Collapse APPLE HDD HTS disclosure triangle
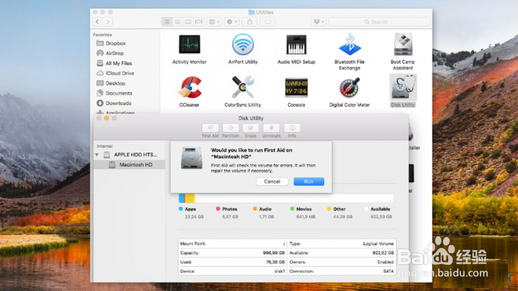518x291 pixels. (x=97, y=154)
